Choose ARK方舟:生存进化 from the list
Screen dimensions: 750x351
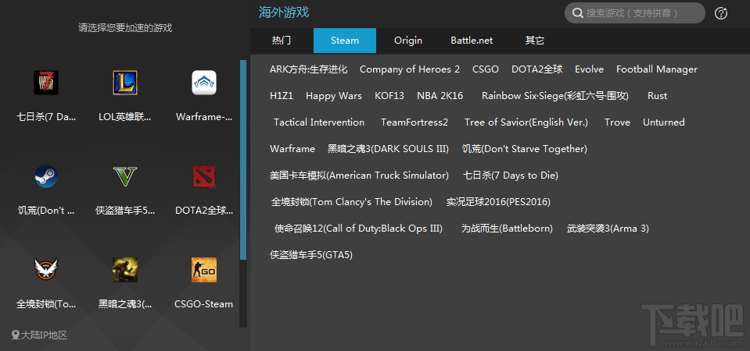(308, 69)
